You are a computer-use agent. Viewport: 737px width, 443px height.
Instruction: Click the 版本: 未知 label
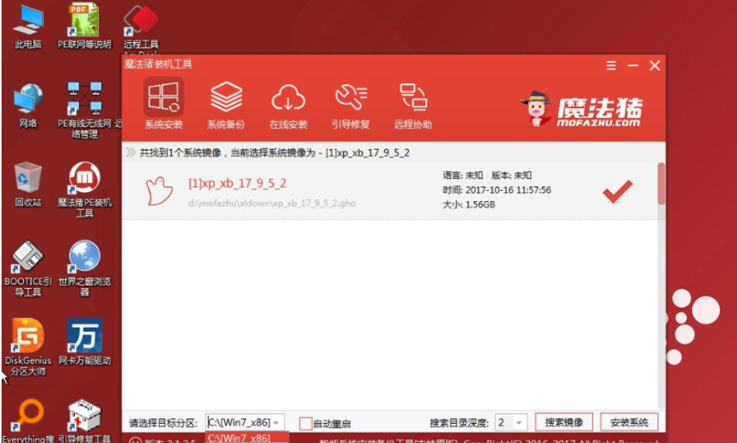511,176
